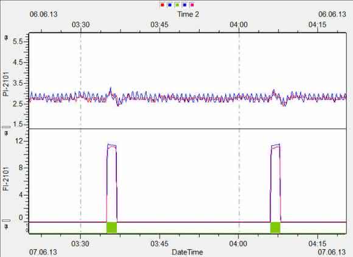Click the 4 value on the FI-2101 scale
Viewport: 353px width, 257px height.
21,194
